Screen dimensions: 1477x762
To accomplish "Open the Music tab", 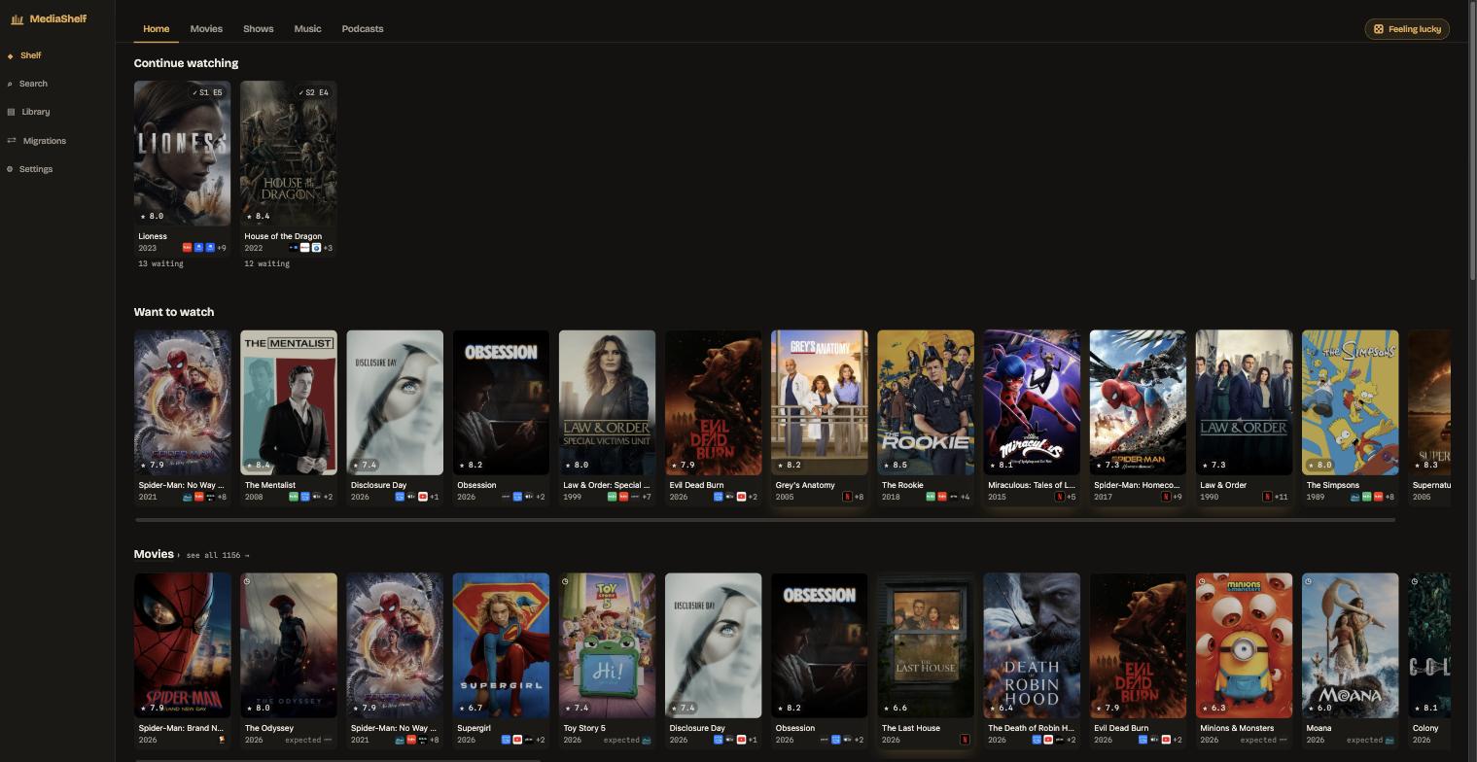I will click(x=307, y=29).
